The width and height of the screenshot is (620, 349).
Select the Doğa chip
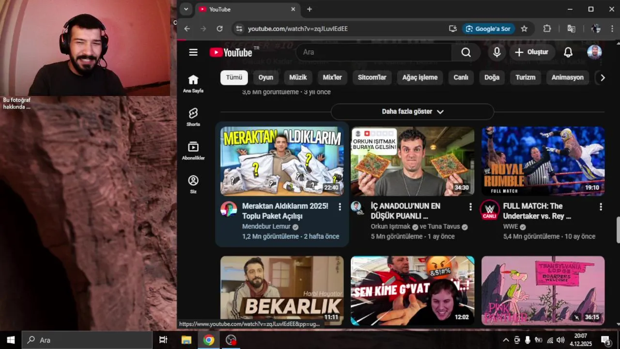tap(492, 78)
